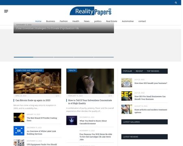Switch to the Popular tab
This screenshot has width=183, height=146.
(x=127, y=71)
